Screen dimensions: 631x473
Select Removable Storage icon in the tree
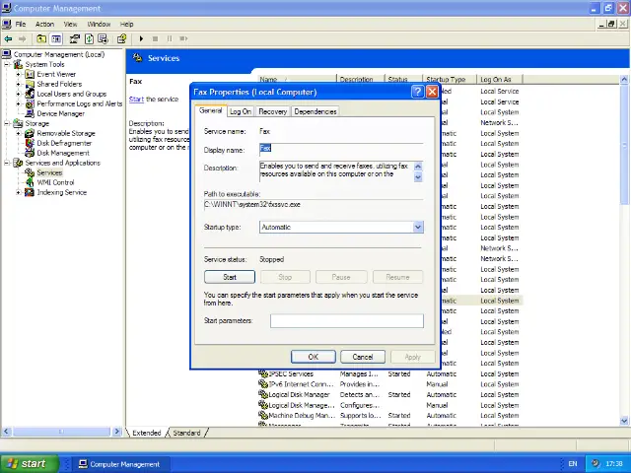(30, 133)
